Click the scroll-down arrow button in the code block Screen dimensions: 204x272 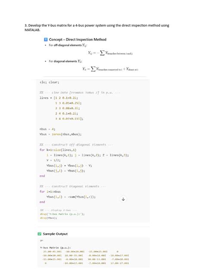(x=123, y=199)
